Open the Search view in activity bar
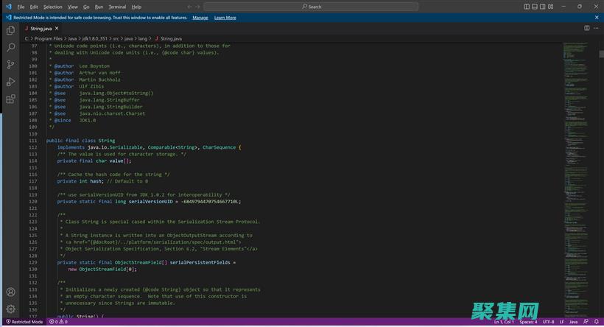 tap(10, 47)
